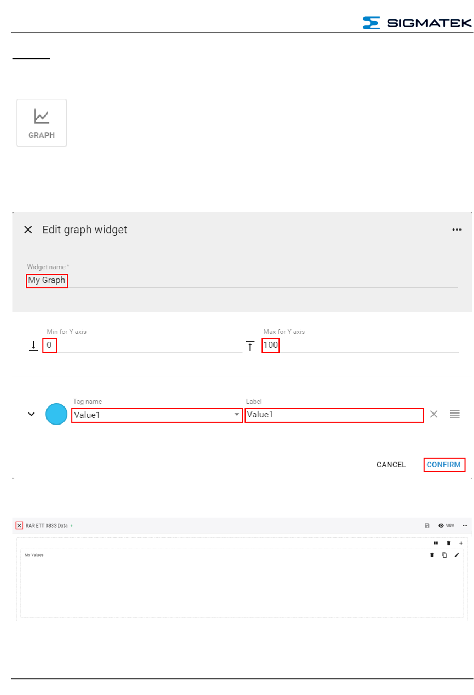
Task: Edit the My Values widget with the pencil icon
Action: coord(457,555)
